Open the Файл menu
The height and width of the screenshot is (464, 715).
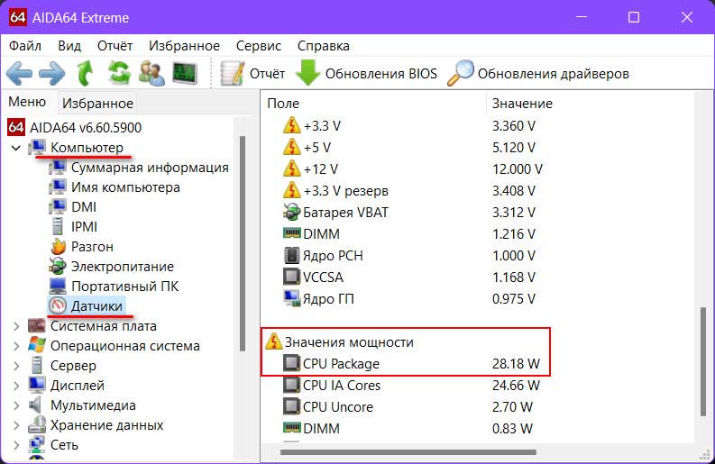click(25, 46)
